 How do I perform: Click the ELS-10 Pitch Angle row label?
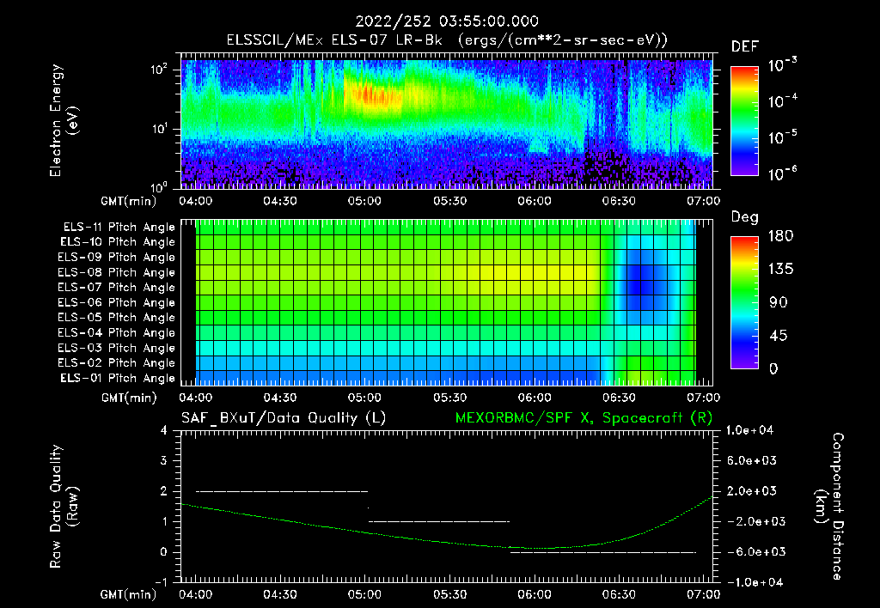pos(118,242)
